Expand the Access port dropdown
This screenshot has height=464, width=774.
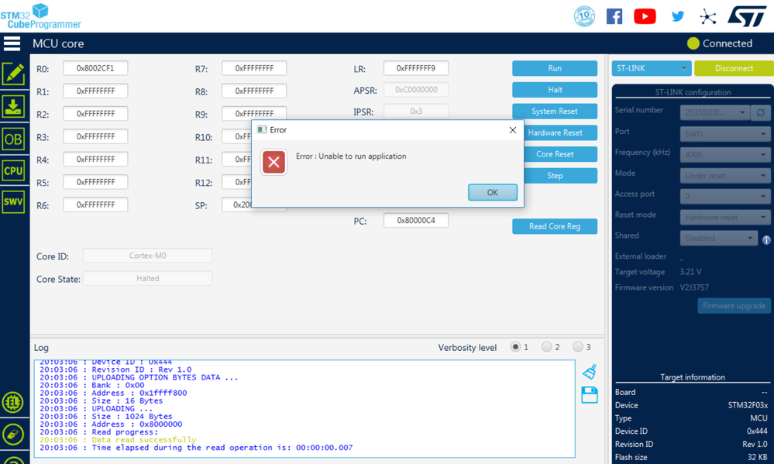click(x=724, y=196)
